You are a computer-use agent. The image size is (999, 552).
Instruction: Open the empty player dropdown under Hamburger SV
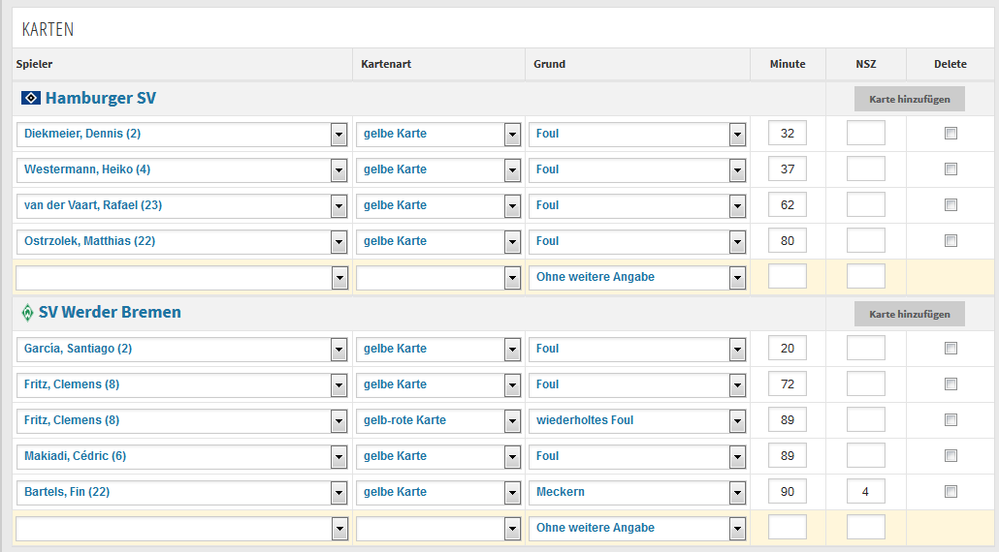pyautogui.click(x=181, y=277)
